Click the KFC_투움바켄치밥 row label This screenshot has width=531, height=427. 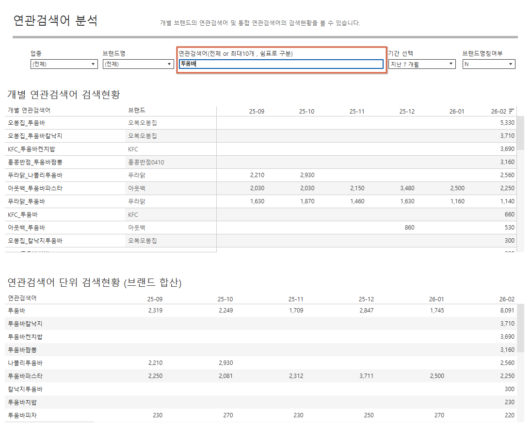click(x=35, y=149)
